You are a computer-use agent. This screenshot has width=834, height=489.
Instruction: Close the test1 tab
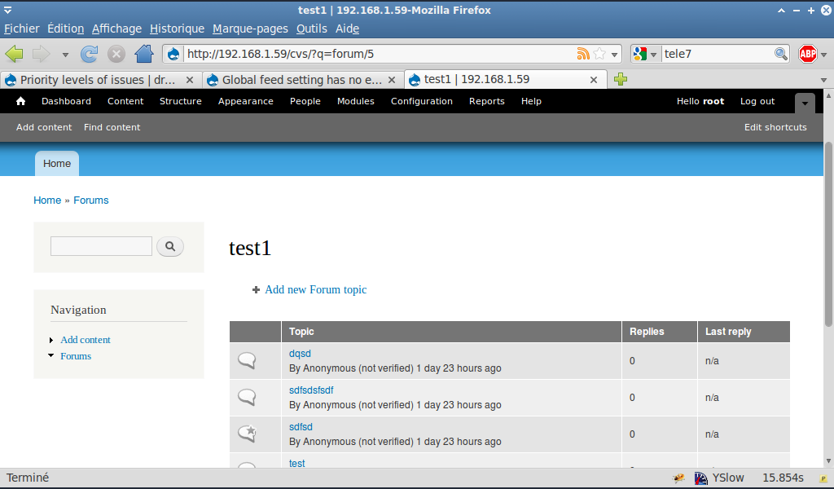tap(594, 80)
